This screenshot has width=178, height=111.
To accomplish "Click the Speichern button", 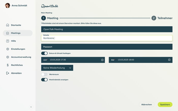I will coord(165,104).
